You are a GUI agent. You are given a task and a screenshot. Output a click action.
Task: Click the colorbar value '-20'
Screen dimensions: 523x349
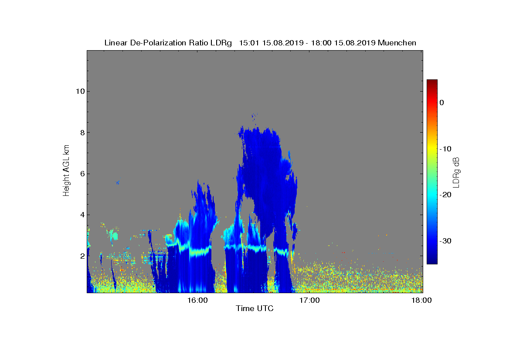tap(445, 195)
